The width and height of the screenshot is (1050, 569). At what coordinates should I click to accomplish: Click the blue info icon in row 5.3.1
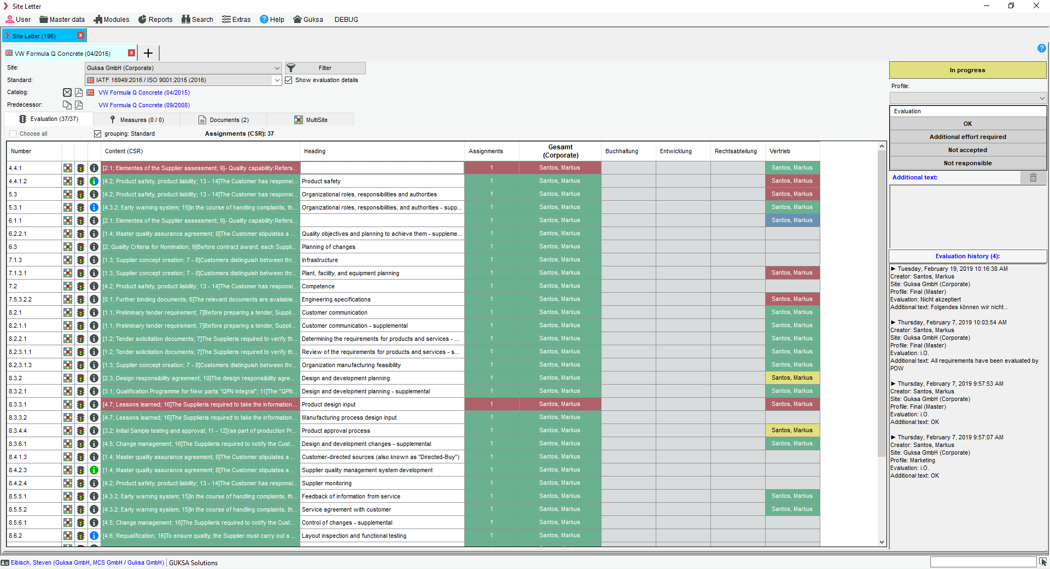coord(94,207)
